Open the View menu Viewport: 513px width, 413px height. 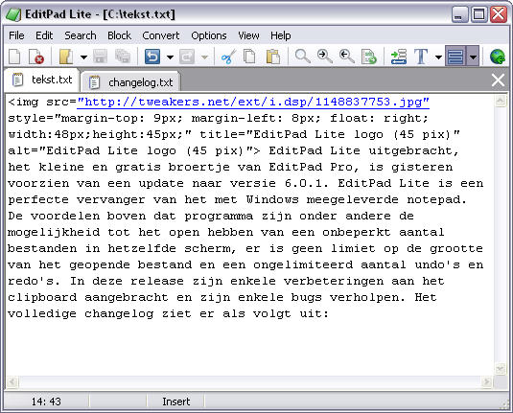(248, 35)
